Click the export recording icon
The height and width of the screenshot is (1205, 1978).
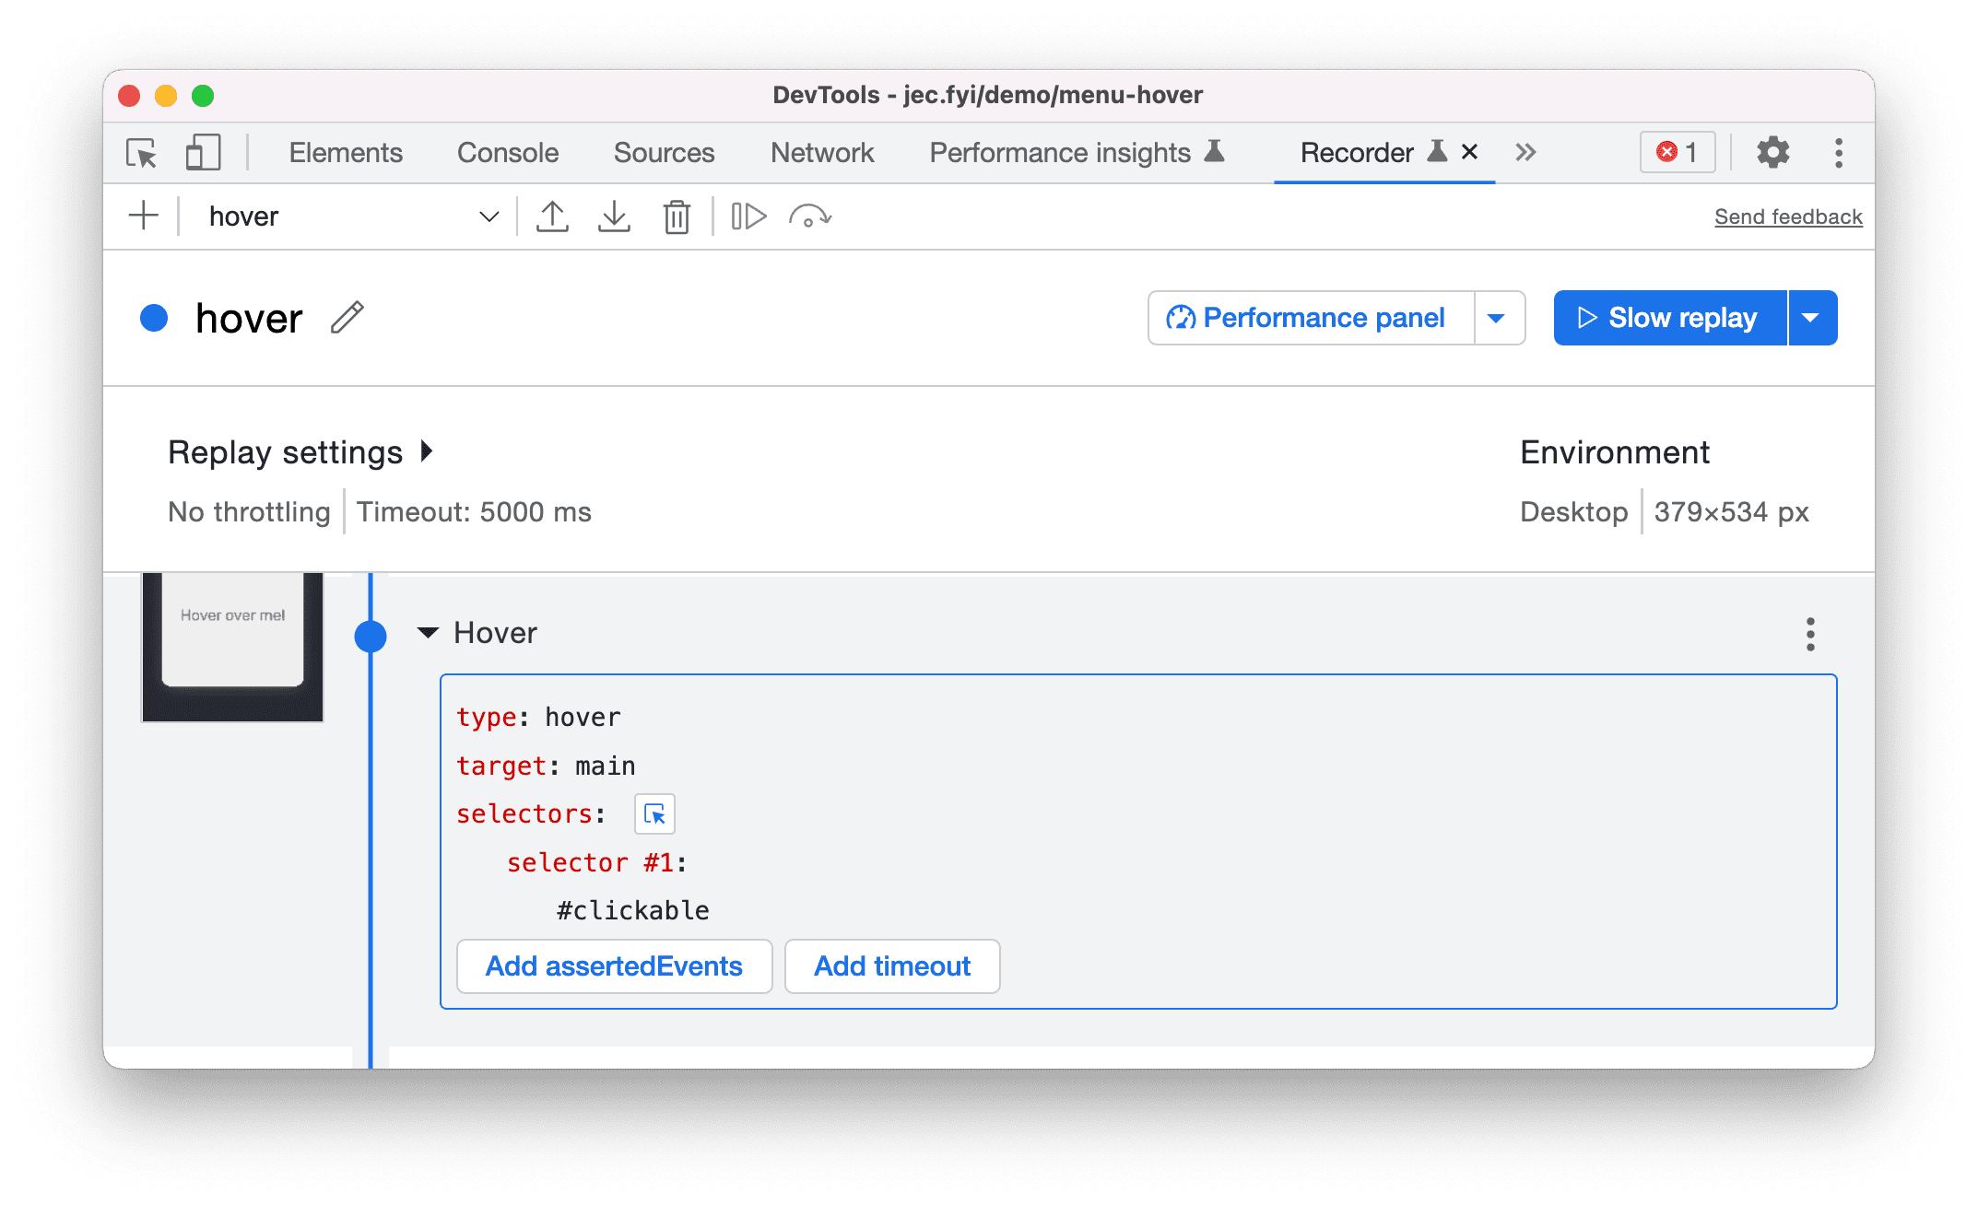552,215
